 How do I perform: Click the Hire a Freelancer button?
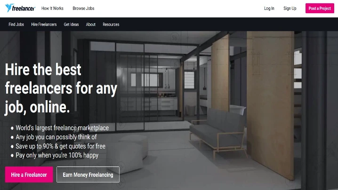pyautogui.click(x=29, y=174)
